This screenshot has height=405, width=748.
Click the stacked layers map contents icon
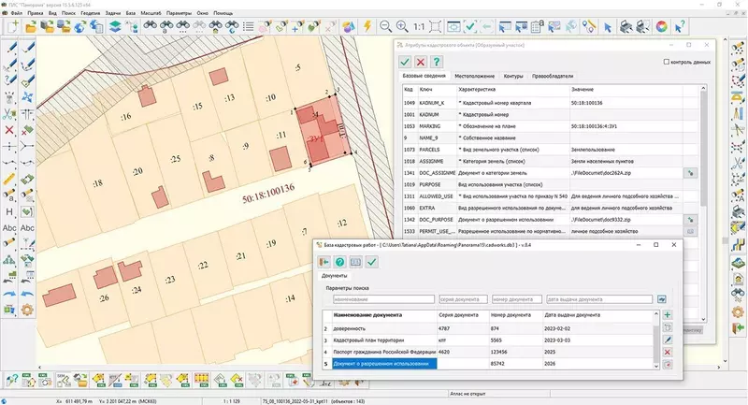114,27
